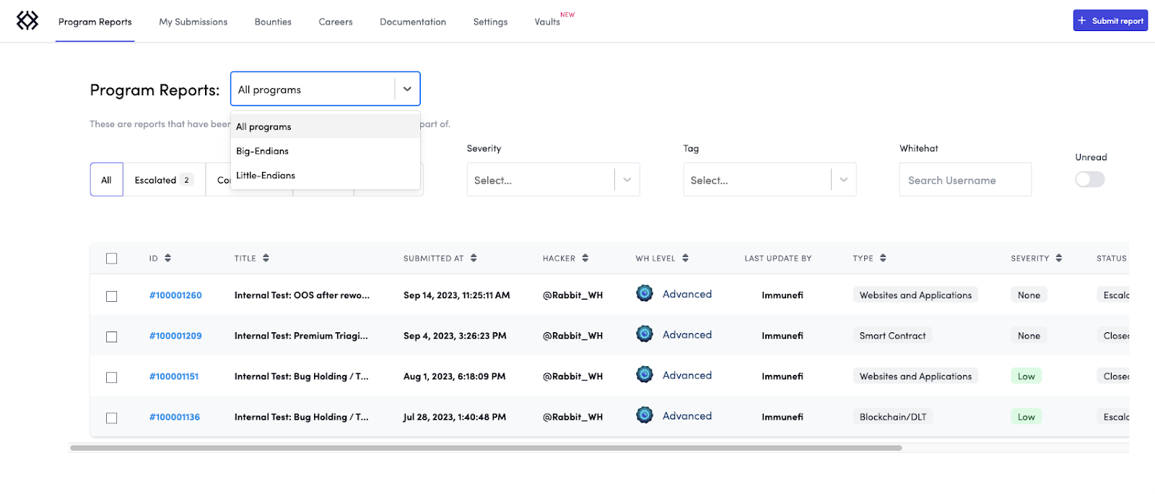This screenshot has width=1155, height=494.
Task: Open the Tag select dropdown
Action: tap(770, 180)
